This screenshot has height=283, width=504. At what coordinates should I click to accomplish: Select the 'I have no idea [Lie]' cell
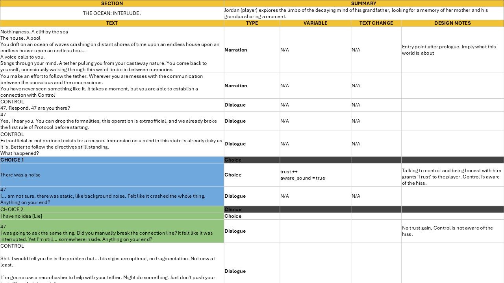112,216
